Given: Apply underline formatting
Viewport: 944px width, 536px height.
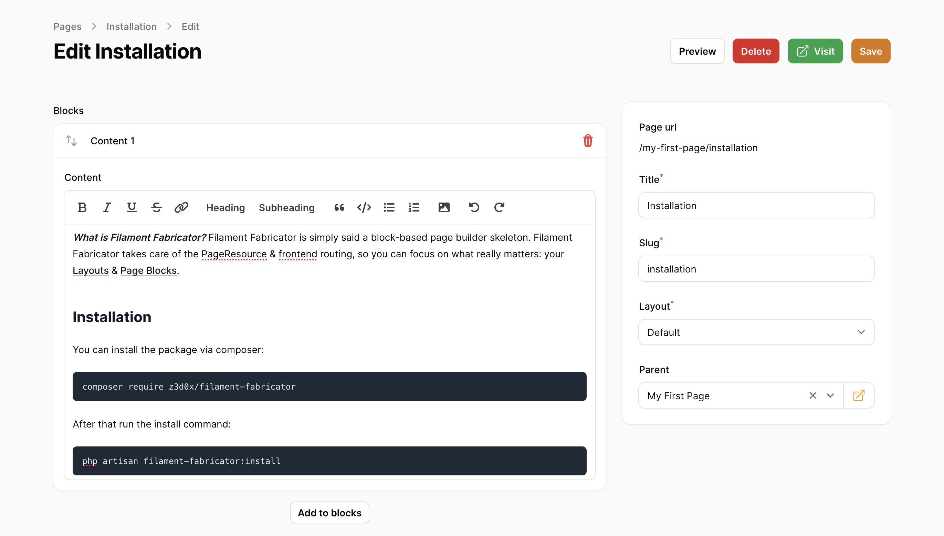Looking at the screenshot, I should click(131, 208).
